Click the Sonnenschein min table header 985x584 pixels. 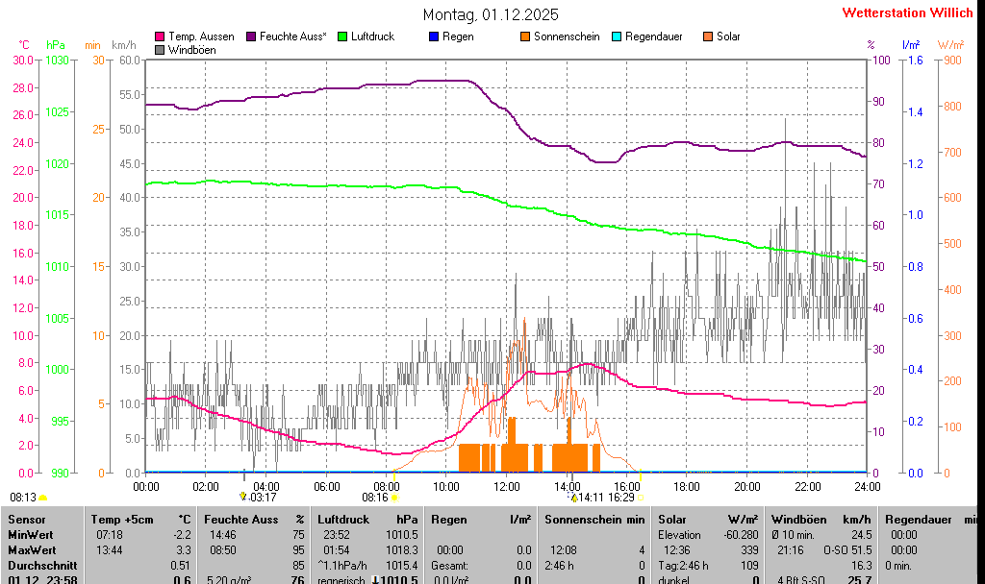coord(594,519)
